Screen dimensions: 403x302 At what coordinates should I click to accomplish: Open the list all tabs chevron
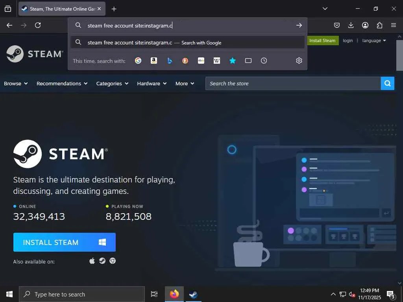click(x=325, y=9)
